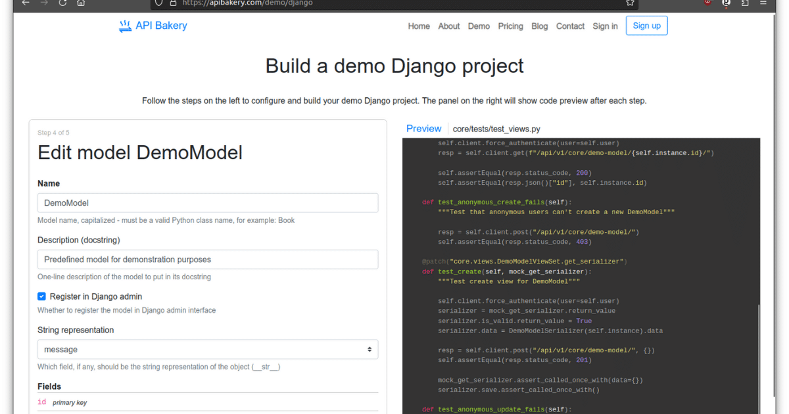Open the Ghostery extension icon

point(725,4)
